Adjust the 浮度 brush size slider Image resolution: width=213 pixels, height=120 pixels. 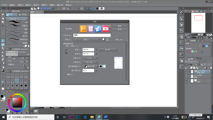pos(14,59)
